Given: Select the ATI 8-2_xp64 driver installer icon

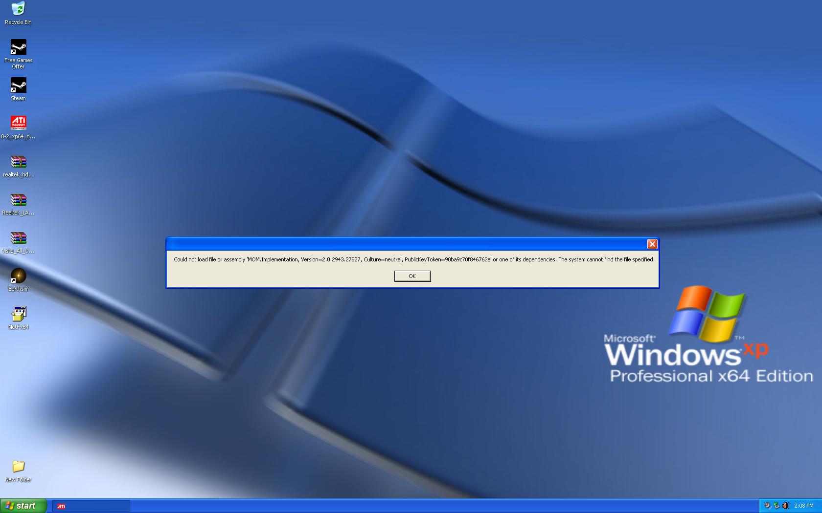Looking at the screenshot, I should point(18,128).
